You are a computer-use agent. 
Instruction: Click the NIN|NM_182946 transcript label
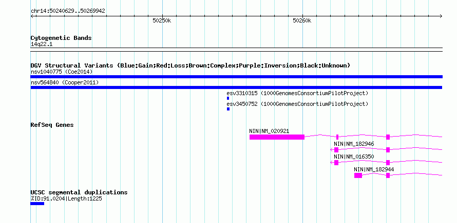point(354,144)
